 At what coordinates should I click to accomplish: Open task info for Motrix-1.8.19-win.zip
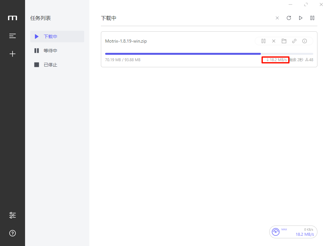tap(305, 41)
